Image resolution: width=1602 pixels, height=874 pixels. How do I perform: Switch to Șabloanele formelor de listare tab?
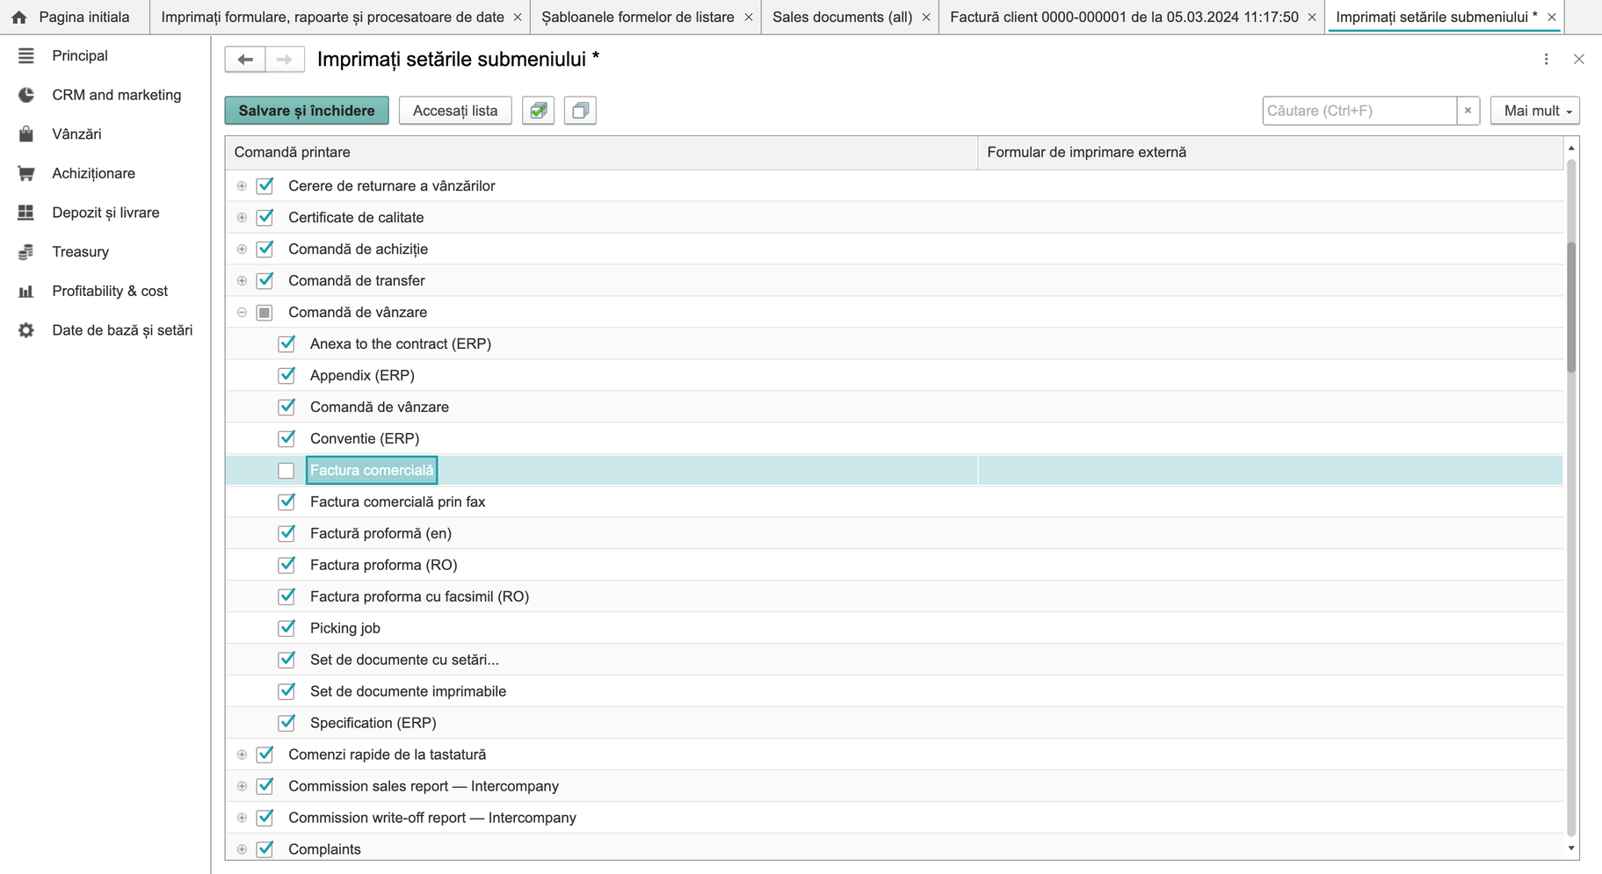638,17
